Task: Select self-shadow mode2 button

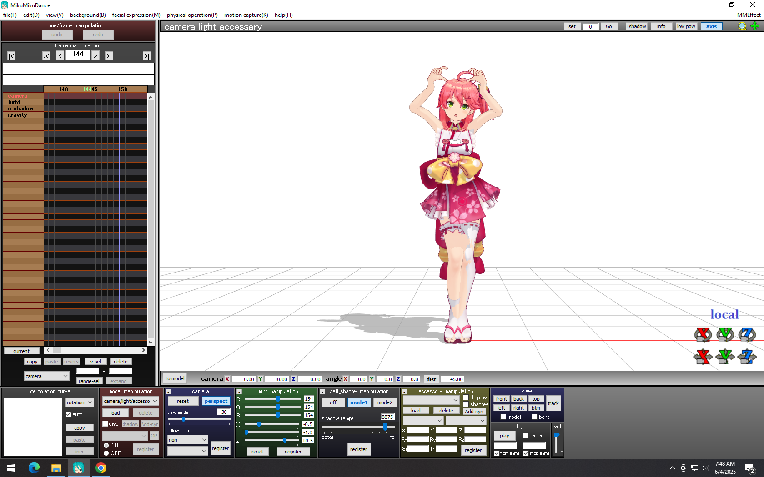Action: (385, 402)
